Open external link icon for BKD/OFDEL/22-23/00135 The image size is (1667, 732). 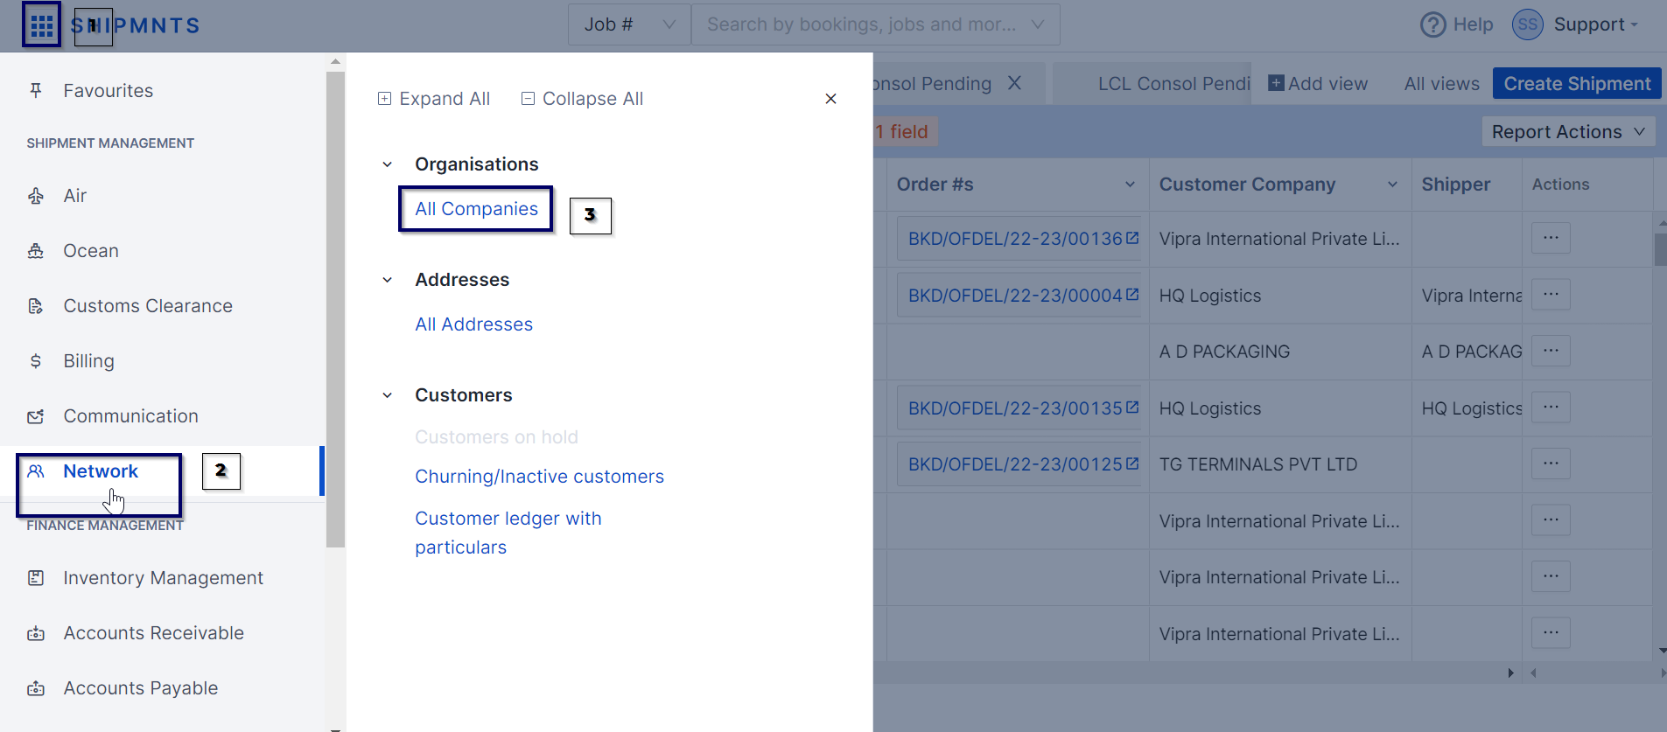pos(1132,408)
